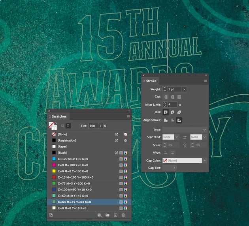The width and height of the screenshot is (249, 226).
Task: Align stroke to center
Action: point(166,120)
